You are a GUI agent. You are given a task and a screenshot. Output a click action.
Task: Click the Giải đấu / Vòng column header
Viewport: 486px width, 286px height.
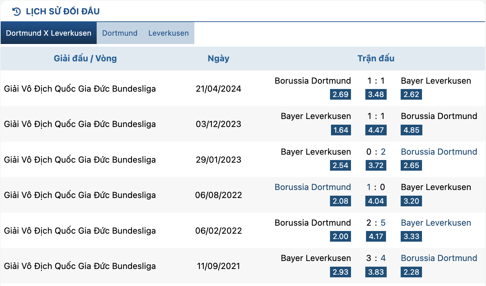click(x=85, y=58)
